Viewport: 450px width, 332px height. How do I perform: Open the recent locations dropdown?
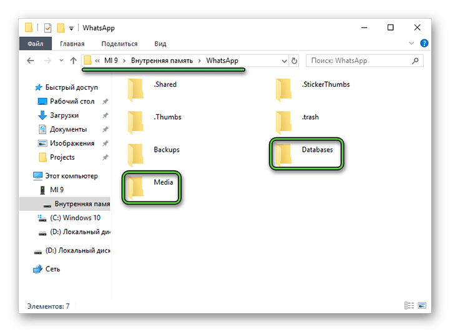[x=61, y=61]
